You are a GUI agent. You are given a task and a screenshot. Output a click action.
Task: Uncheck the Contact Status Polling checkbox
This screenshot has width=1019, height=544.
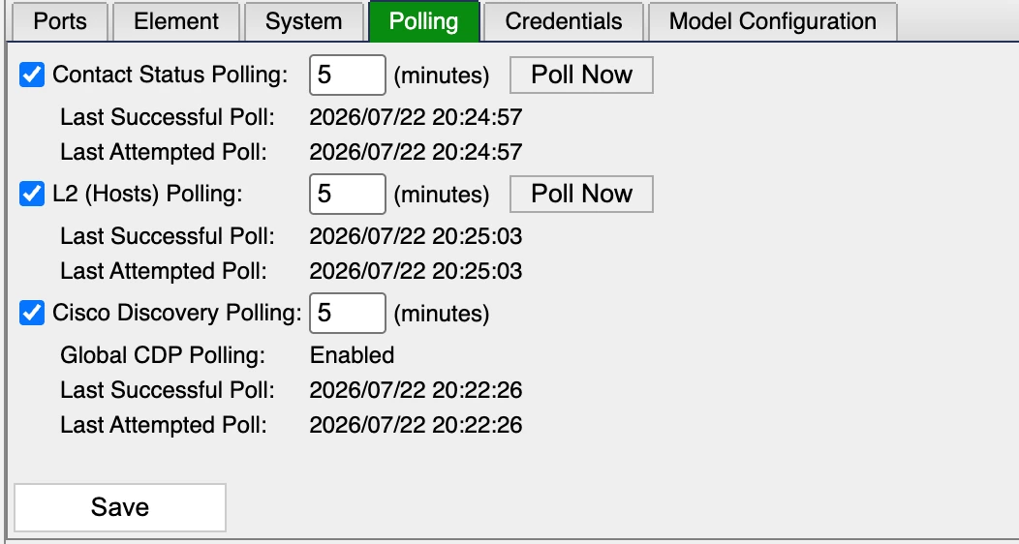click(32, 75)
